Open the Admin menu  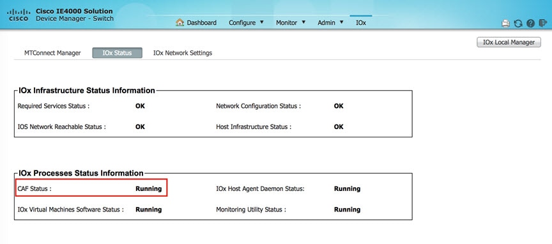[326, 22]
